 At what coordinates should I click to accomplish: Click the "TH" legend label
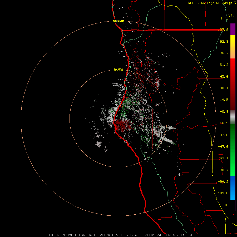(226, 205)
